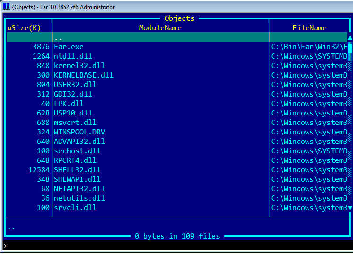Select the sechost.dll module
Viewport: 353px width, 257px height.
coord(177,151)
